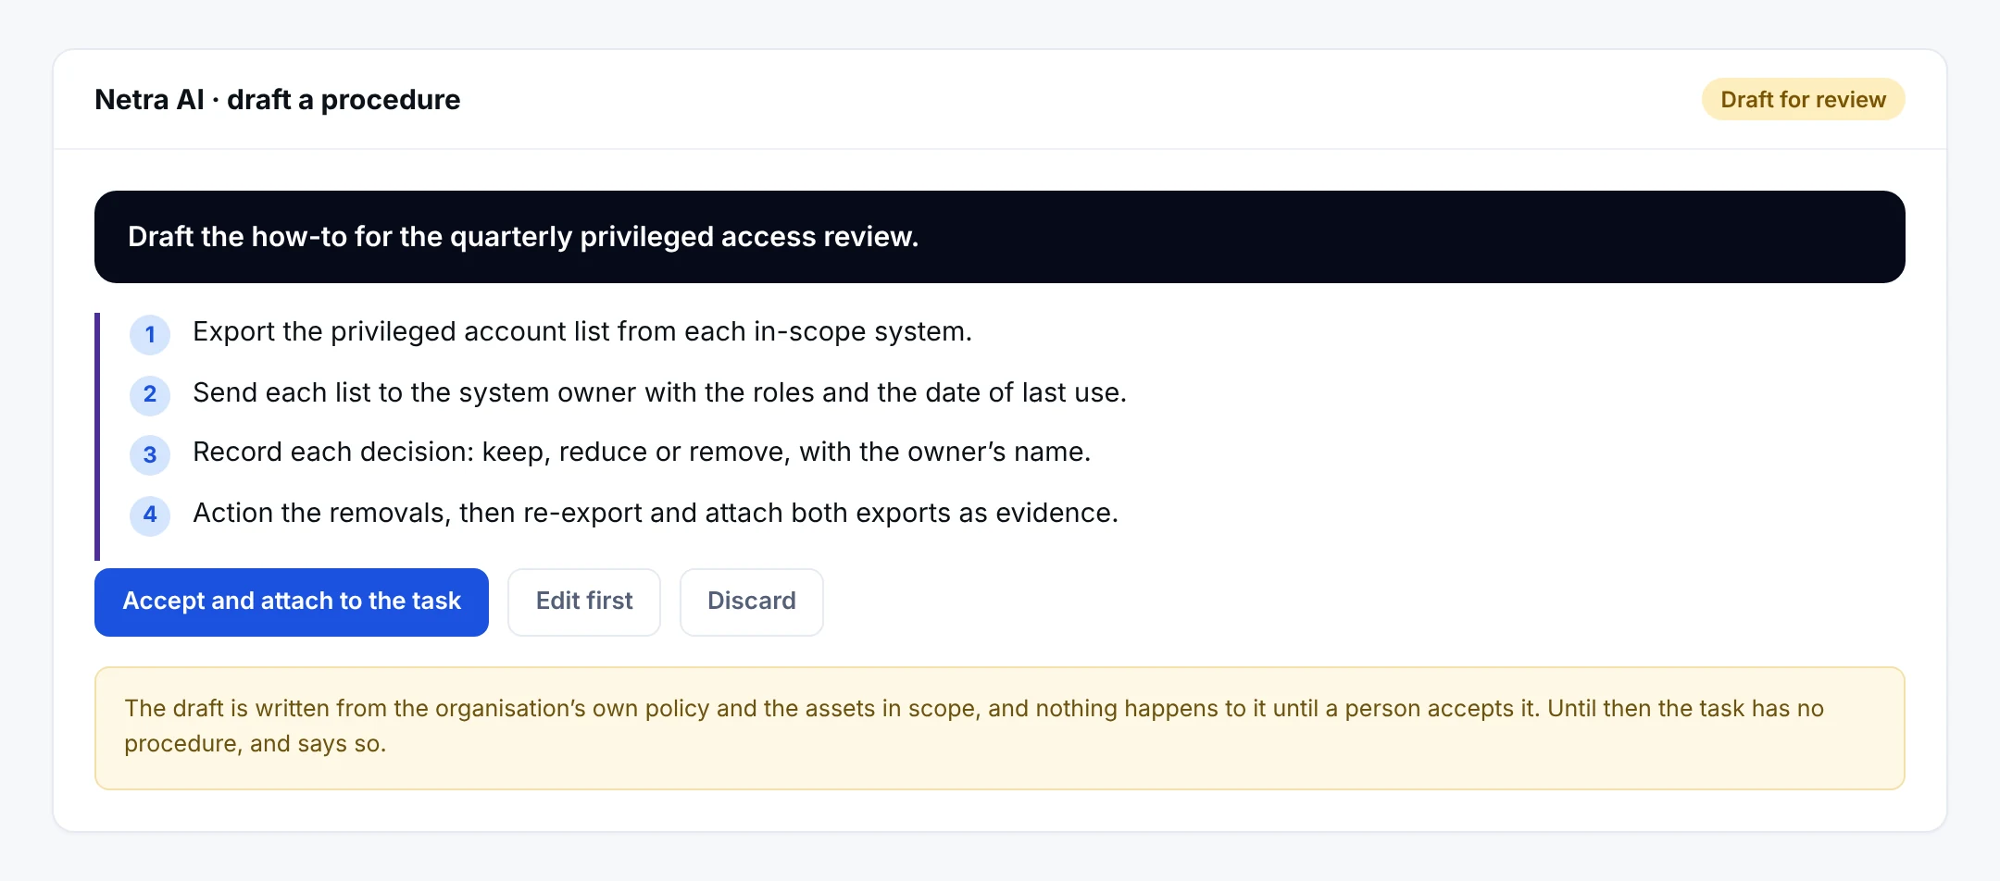Click step number 2 circle
The height and width of the screenshot is (881, 2000).
click(x=150, y=395)
